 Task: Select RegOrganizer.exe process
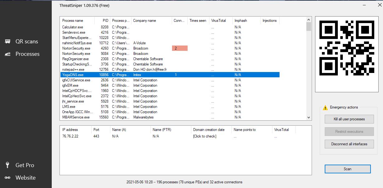click(170, 59)
